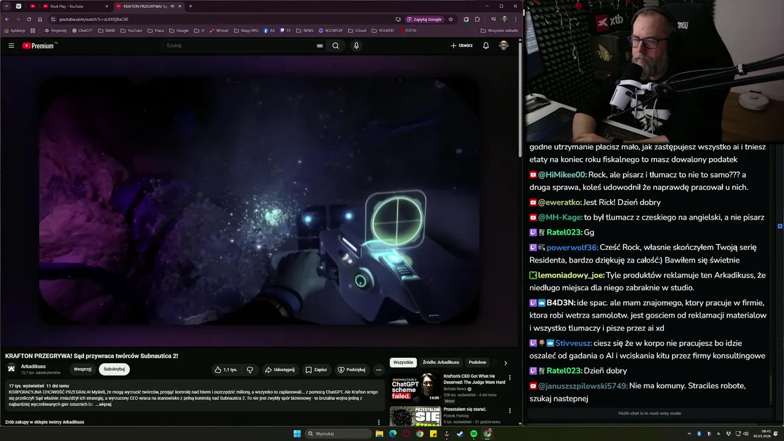Select the Podobne filter chip

coord(477,362)
